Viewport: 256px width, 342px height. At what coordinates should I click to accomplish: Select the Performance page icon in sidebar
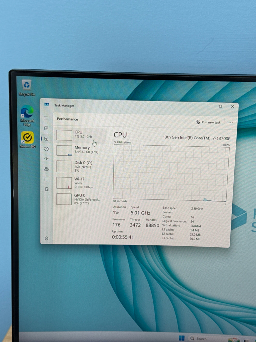point(46,139)
